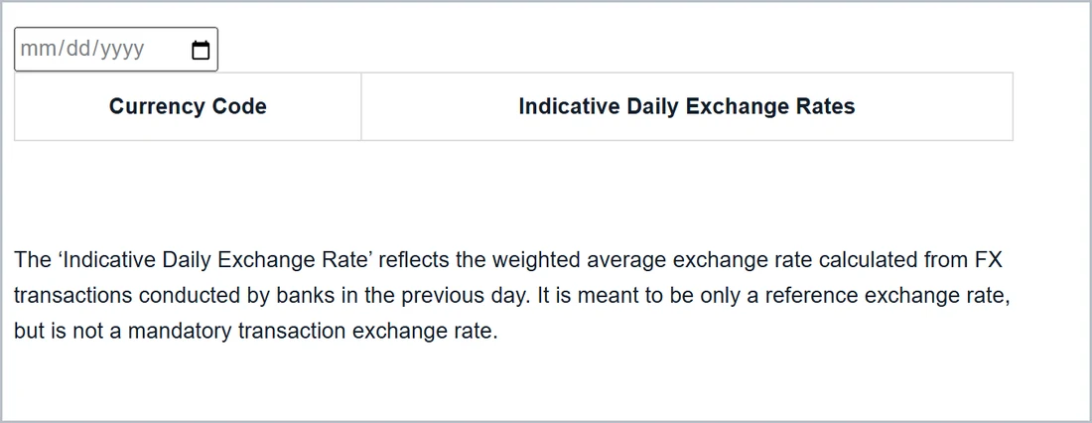Image resolution: width=1092 pixels, height=423 pixels.
Task: Click 'transaction exchange rate' in the final line
Action: pos(365,331)
